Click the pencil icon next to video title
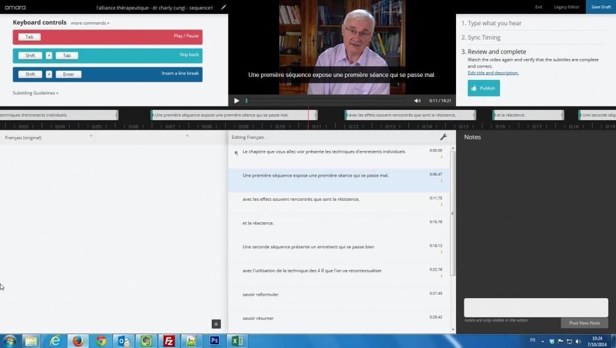616x348 pixels. pyautogui.click(x=224, y=7)
